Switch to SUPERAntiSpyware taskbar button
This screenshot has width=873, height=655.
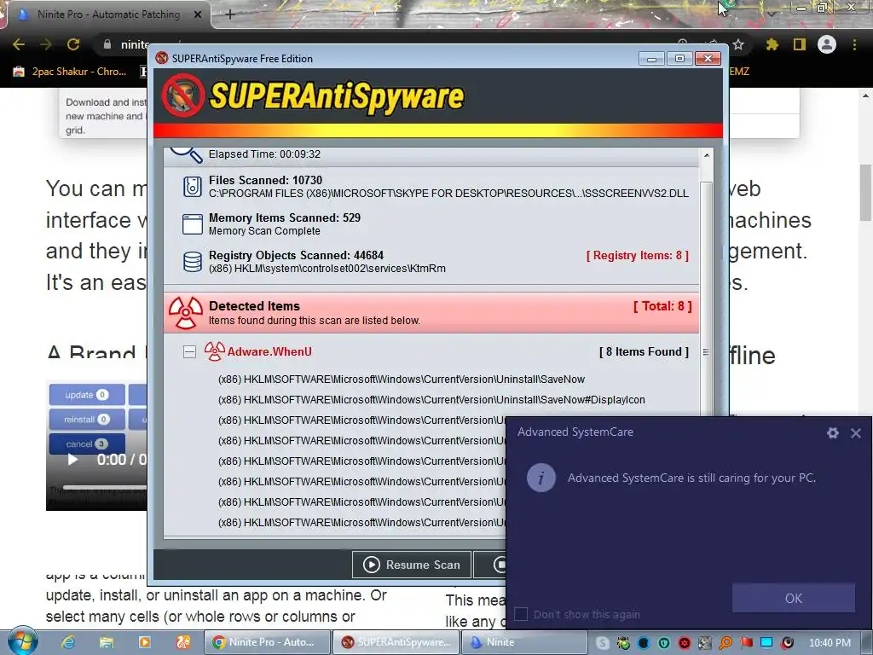[396, 642]
